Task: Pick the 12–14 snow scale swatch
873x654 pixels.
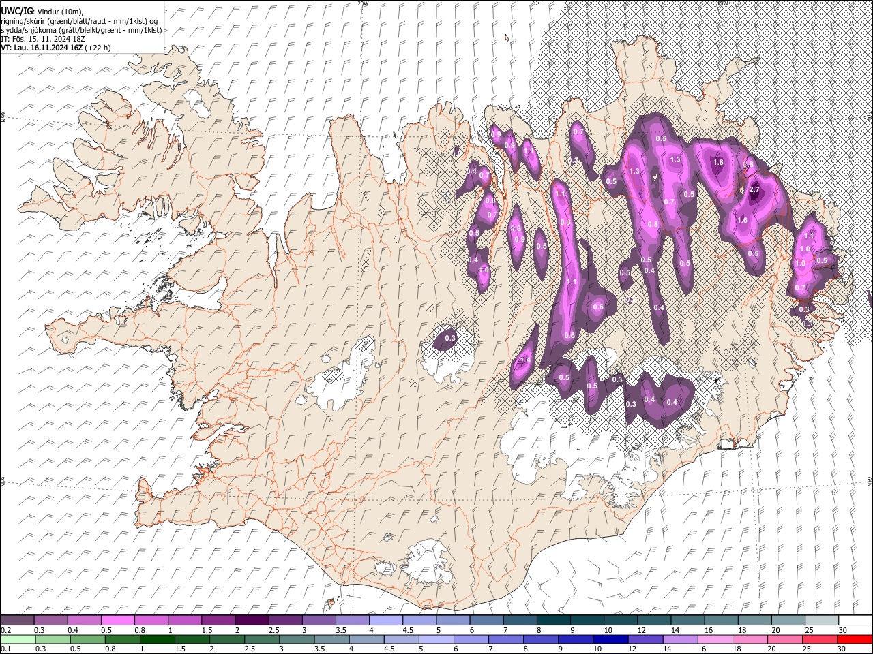Action: pyautogui.click(x=653, y=621)
